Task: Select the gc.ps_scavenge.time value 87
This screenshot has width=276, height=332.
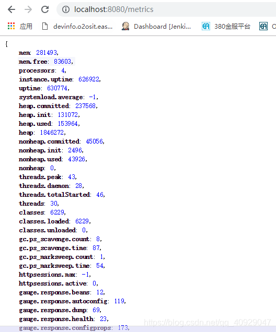Action: pos(96,248)
